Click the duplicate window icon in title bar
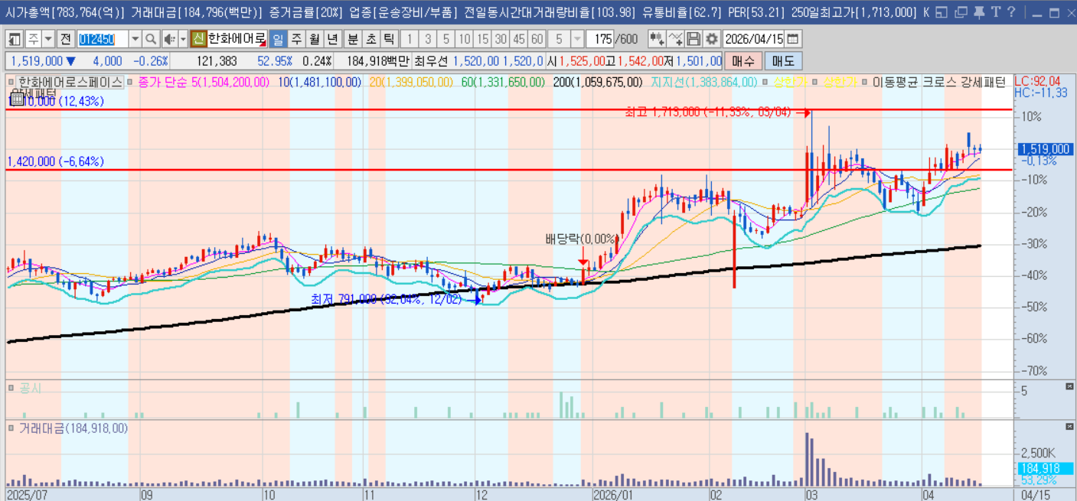Screen dimensions: 1077x501 click(960, 12)
